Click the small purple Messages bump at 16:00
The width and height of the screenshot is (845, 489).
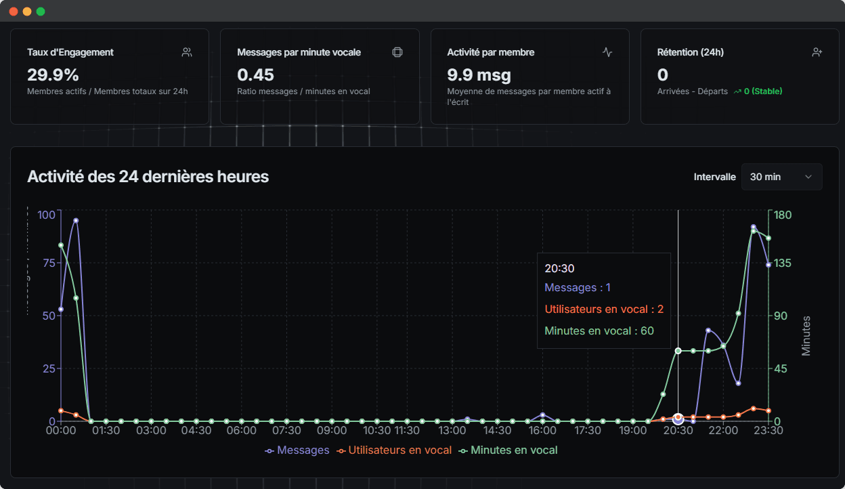(x=542, y=414)
